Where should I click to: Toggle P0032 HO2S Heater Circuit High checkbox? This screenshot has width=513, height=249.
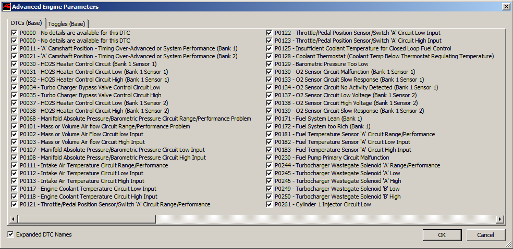[14, 80]
